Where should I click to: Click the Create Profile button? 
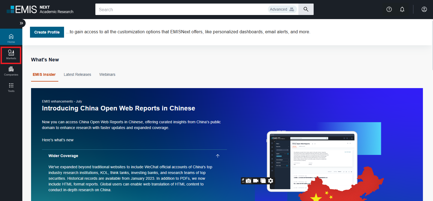(x=47, y=32)
